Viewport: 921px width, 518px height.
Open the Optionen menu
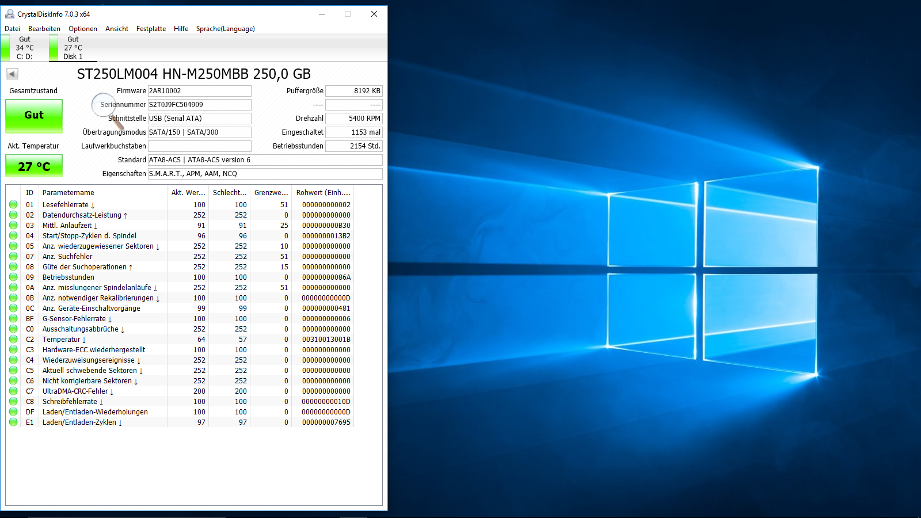pos(83,29)
